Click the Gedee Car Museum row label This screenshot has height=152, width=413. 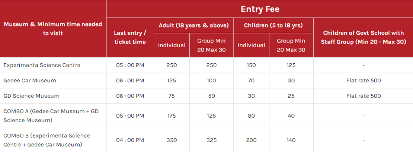tap(30, 80)
